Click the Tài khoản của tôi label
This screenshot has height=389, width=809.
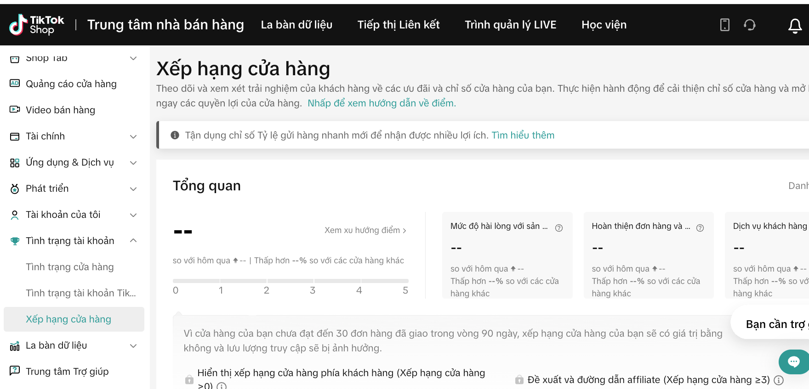(63, 215)
